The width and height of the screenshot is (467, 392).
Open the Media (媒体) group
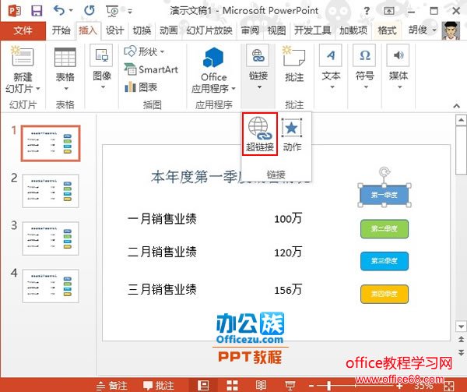pyautogui.click(x=399, y=67)
